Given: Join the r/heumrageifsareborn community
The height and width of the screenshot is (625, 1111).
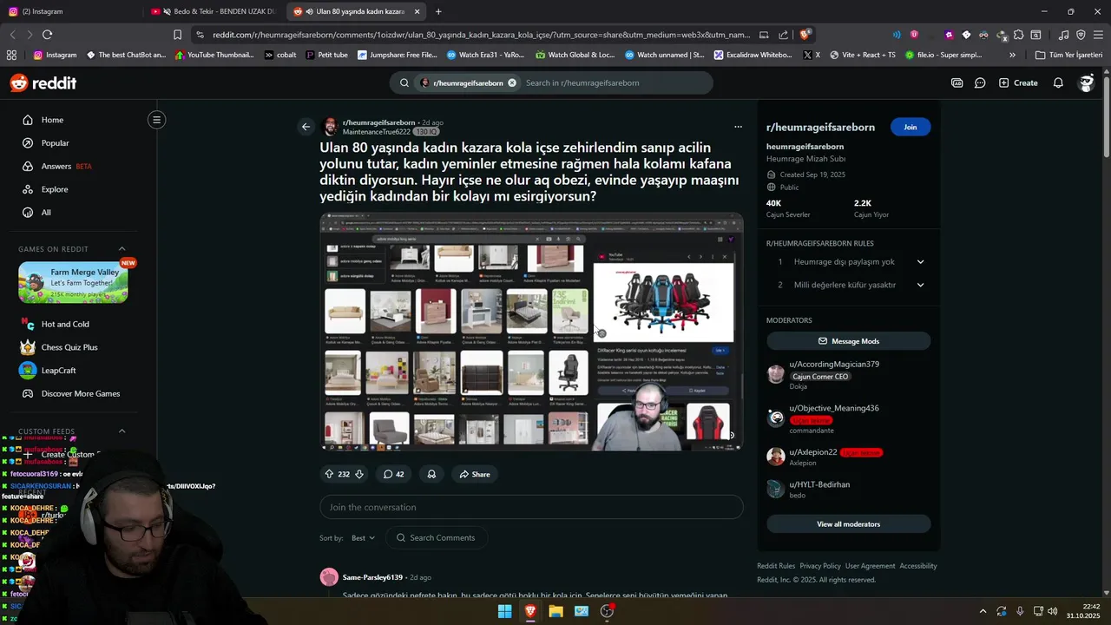Looking at the screenshot, I should pyautogui.click(x=910, y=127).
